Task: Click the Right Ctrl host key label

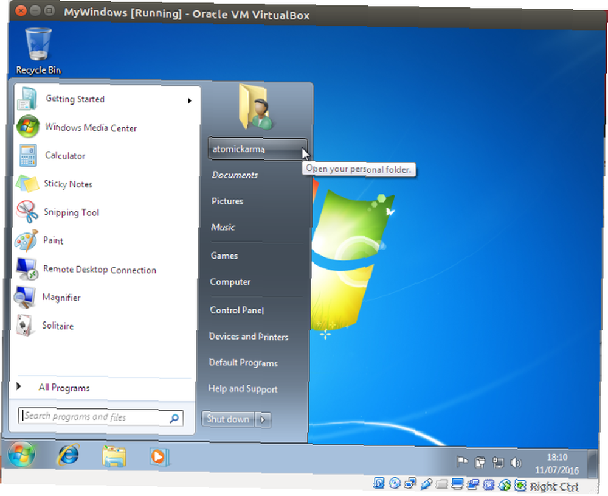Action: [554, 486]
